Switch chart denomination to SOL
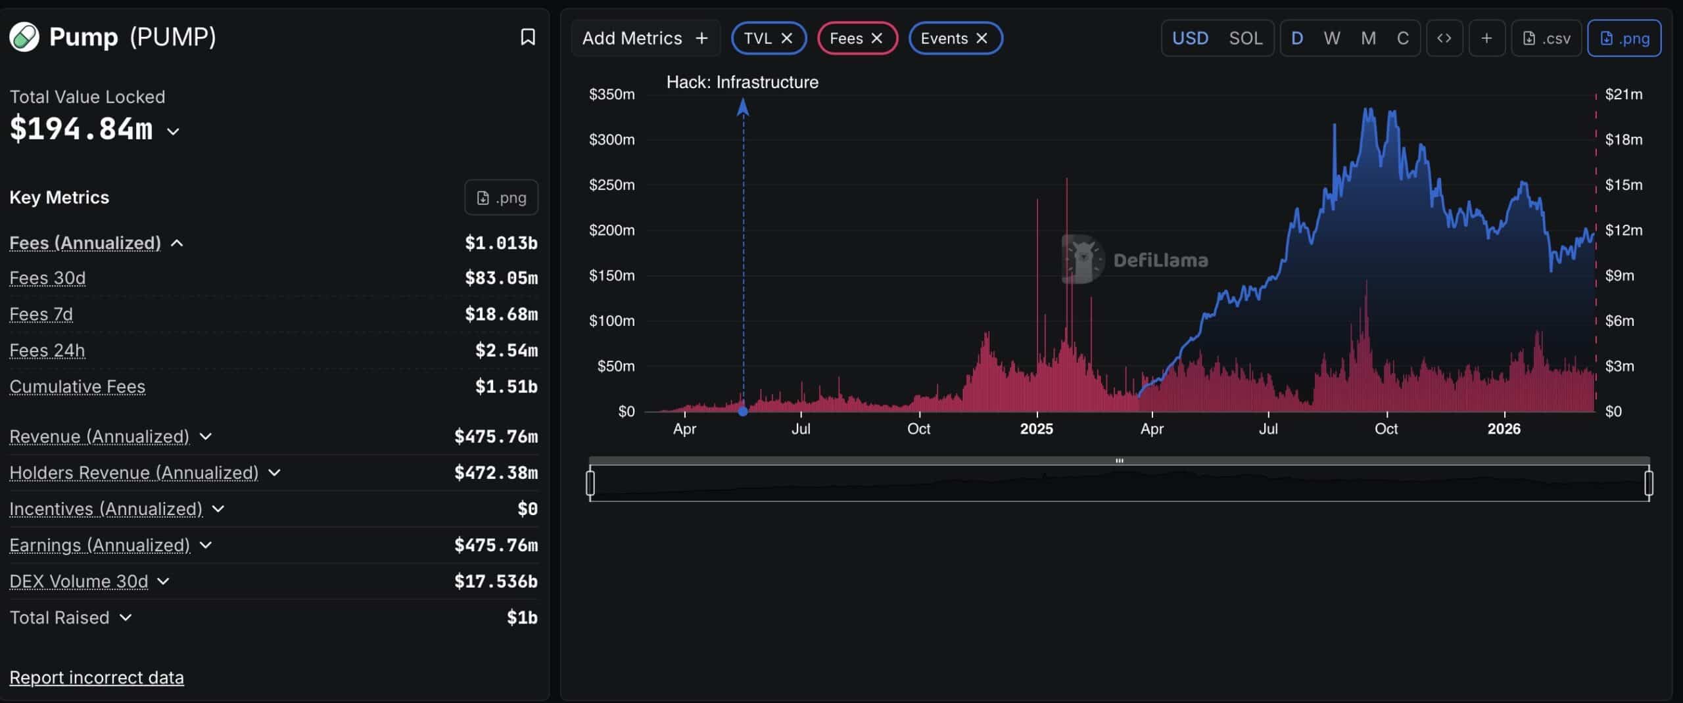 pyautogui.click(x=1245, y=37)
